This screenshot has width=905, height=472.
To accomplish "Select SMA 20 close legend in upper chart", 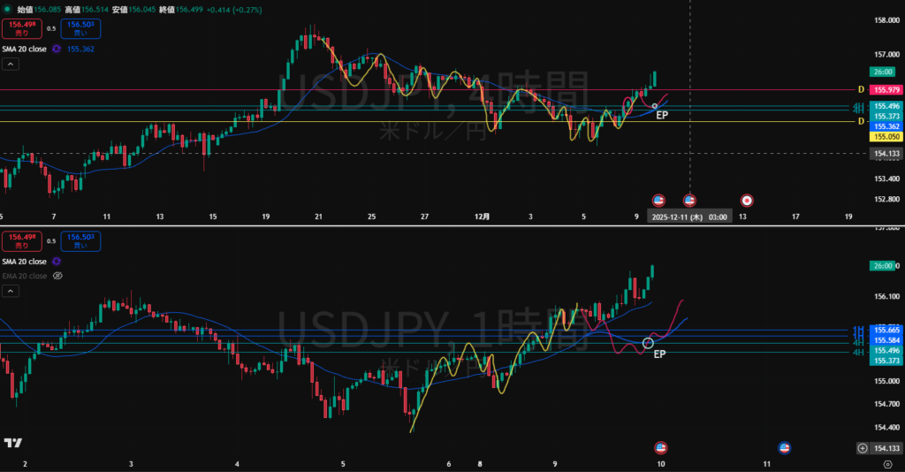I will click(24, 49).
